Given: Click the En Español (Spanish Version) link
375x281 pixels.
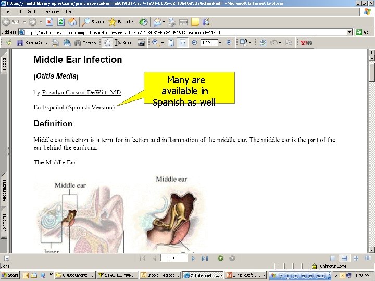Looking at the screenshot, I should pos(74,107).
